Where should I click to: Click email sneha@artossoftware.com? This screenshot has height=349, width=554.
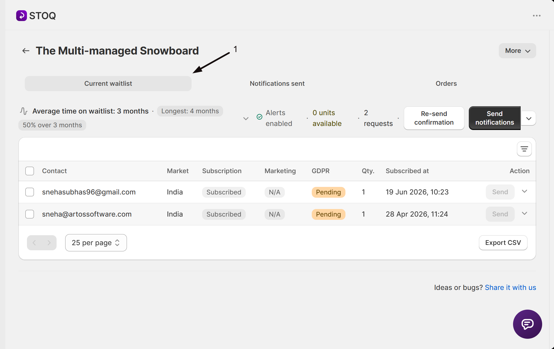(87, 214)
